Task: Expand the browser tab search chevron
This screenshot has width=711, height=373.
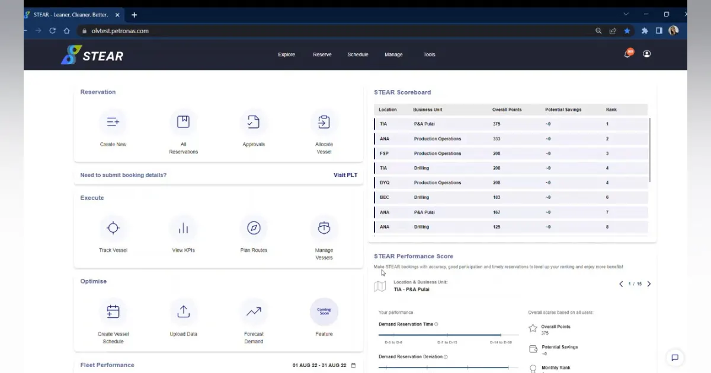Action: tap(626, 14)
